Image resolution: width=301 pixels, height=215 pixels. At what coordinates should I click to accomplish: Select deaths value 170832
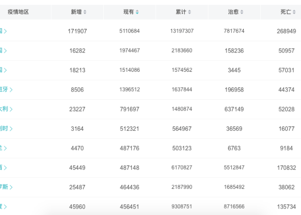coord(286,168)
